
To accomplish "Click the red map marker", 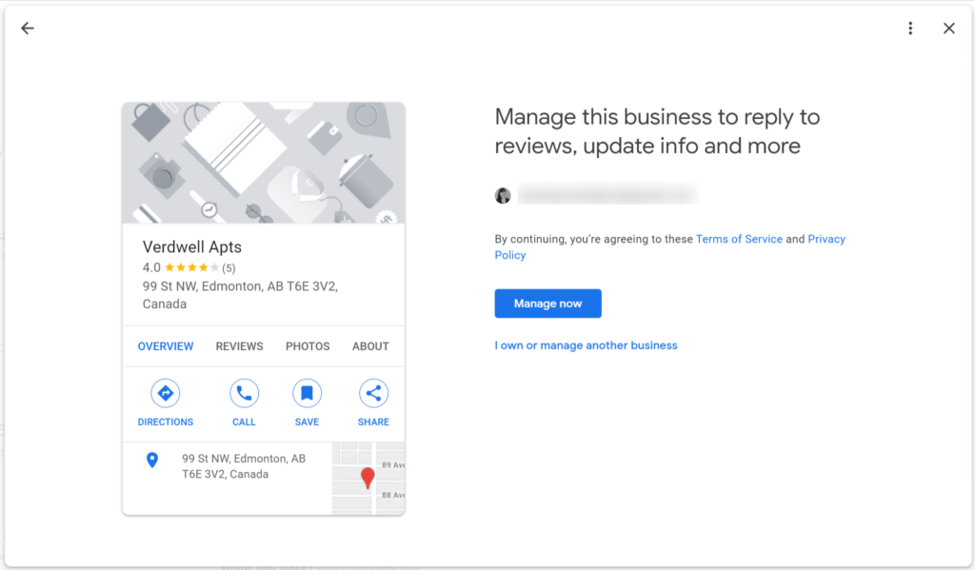I will coord(368,477).
